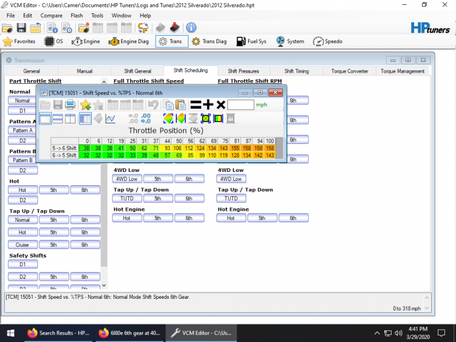
Task: Toggle table grid view button
Action: 85,118
